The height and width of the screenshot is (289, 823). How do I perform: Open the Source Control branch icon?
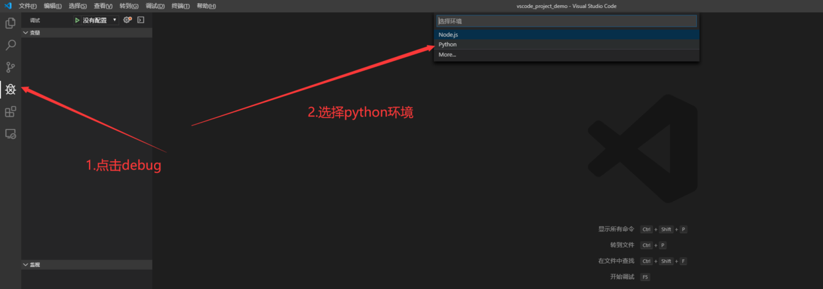pos(10,67)
